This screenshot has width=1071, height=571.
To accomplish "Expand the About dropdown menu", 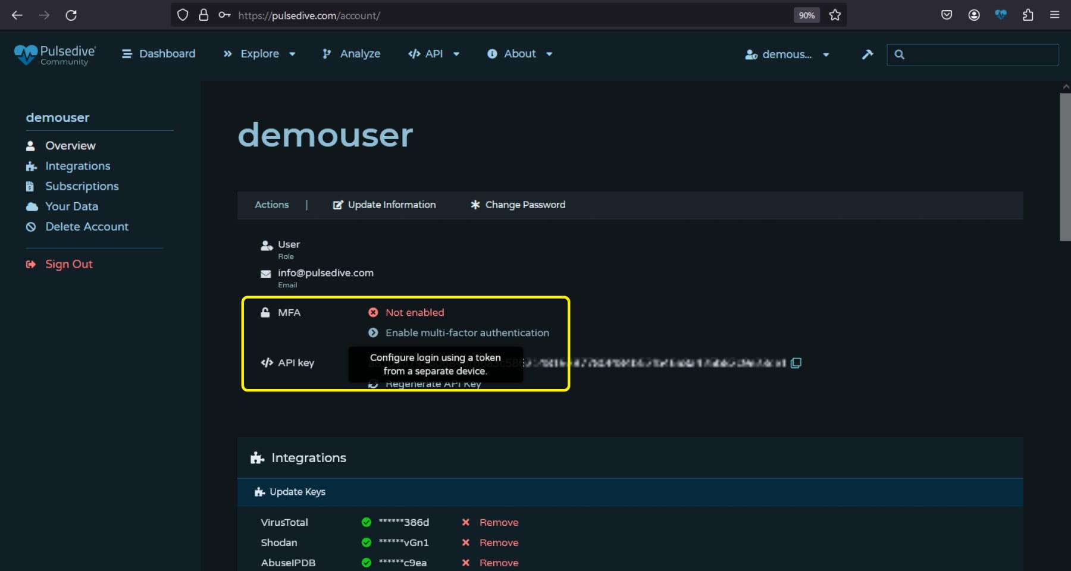I will click(519, 54).
